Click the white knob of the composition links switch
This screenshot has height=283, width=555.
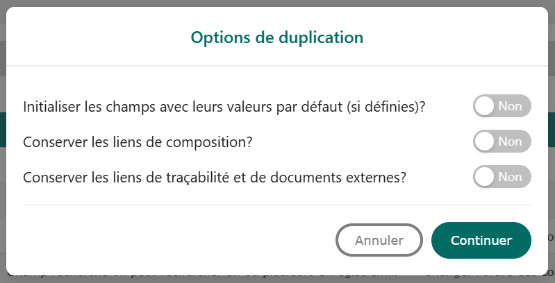(485, 141)
